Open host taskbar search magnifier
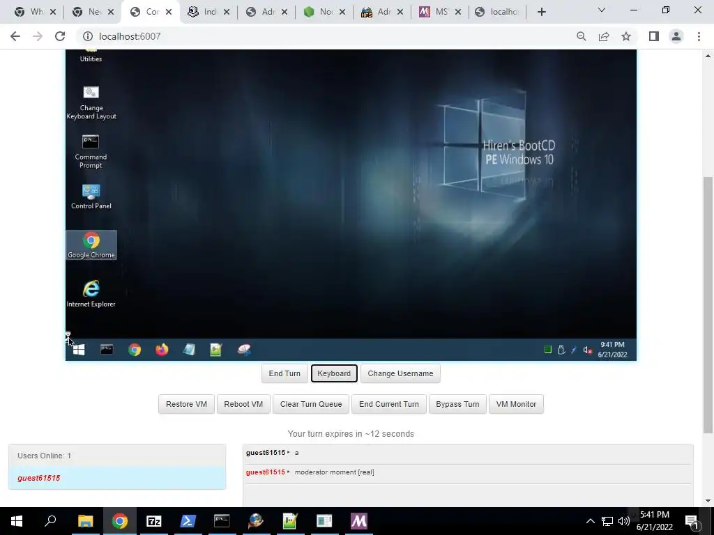 coord(50,521)
